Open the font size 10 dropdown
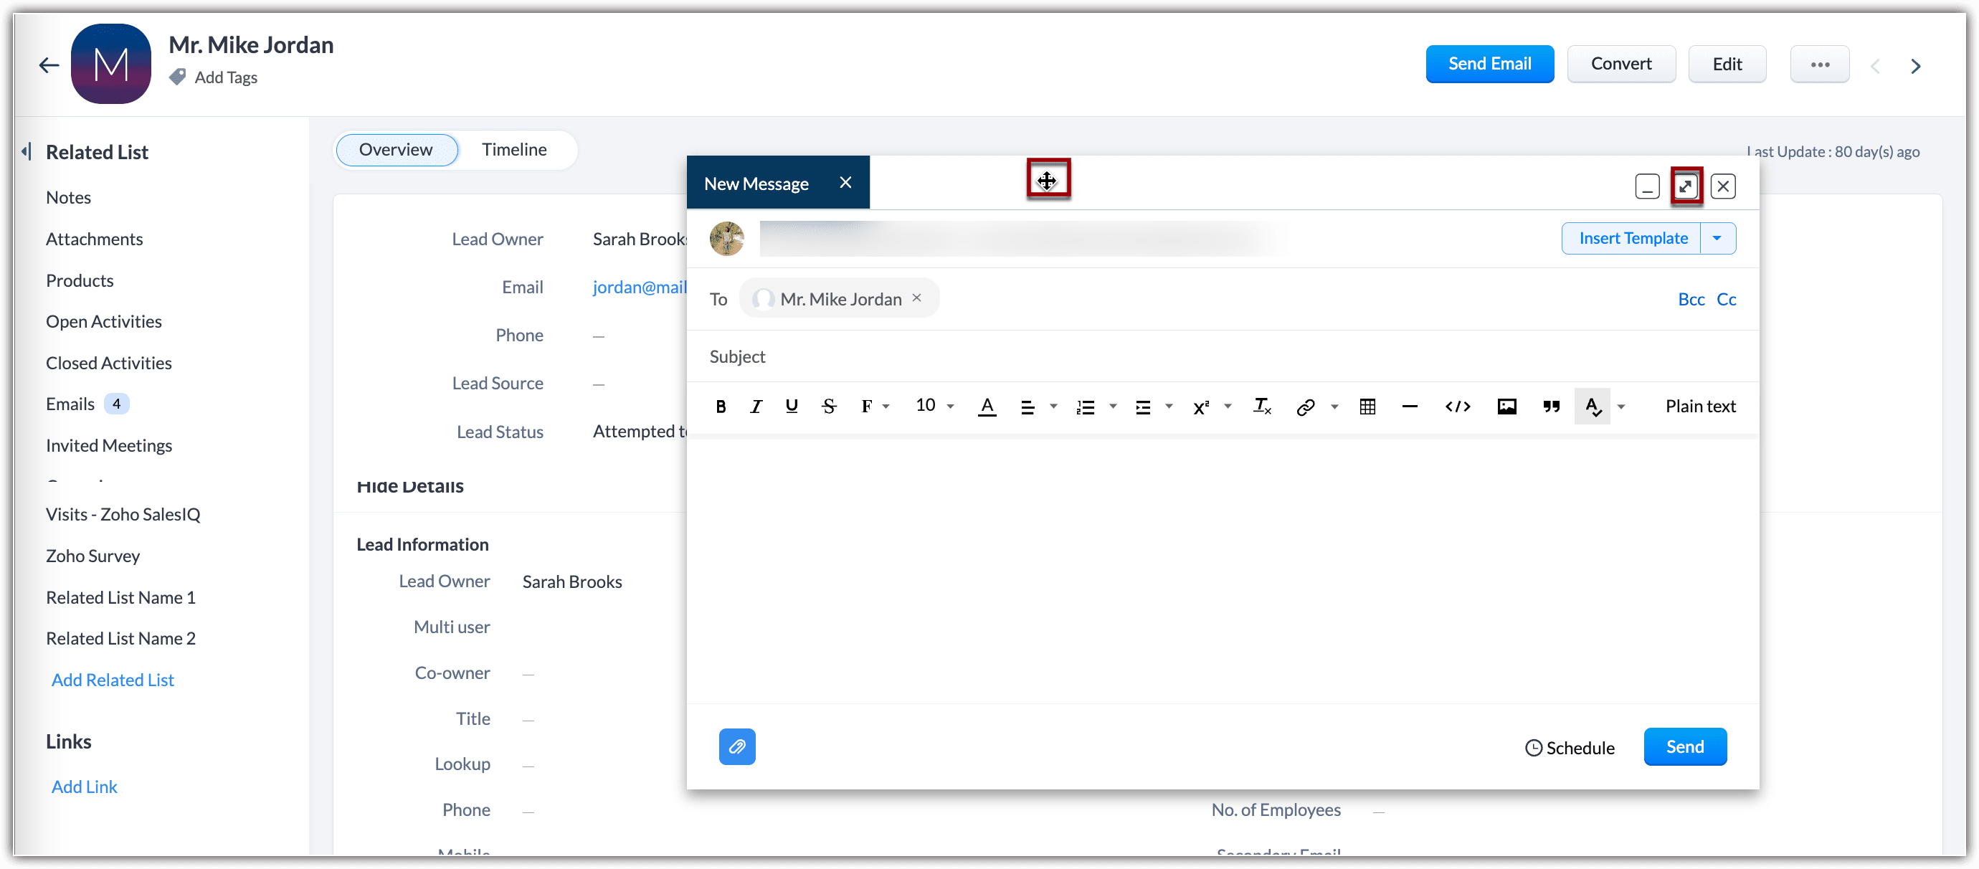Screen dimensions: 1979x869 click(x=934, y=407)
